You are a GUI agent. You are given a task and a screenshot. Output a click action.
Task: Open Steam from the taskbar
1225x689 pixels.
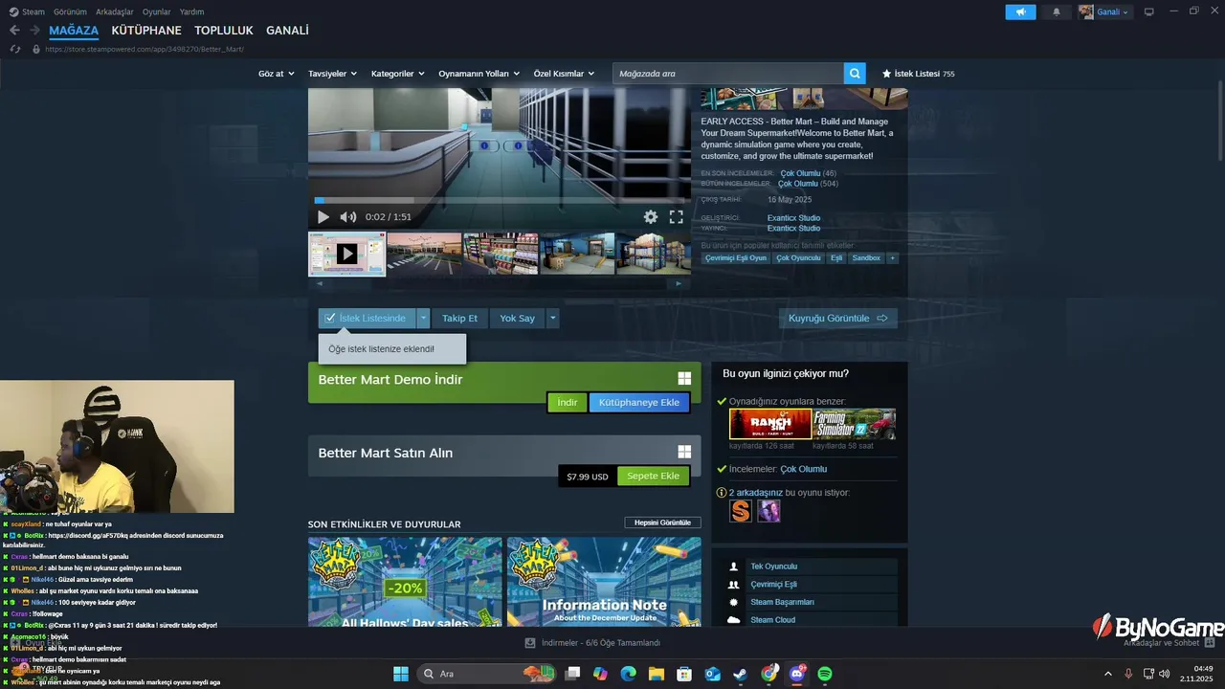pyautogui.click(x=741, y=674)
